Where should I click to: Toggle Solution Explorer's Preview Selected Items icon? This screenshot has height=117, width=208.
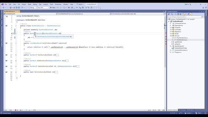point(191,14)
